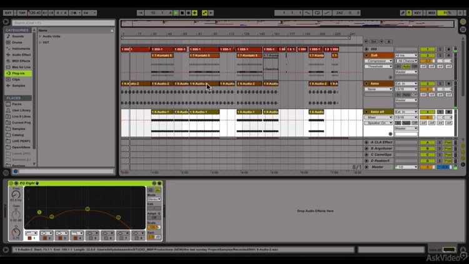Viewport: 469px width, 264px height.
Task: Click the Set locator button
Action: [x=374, y=41]
